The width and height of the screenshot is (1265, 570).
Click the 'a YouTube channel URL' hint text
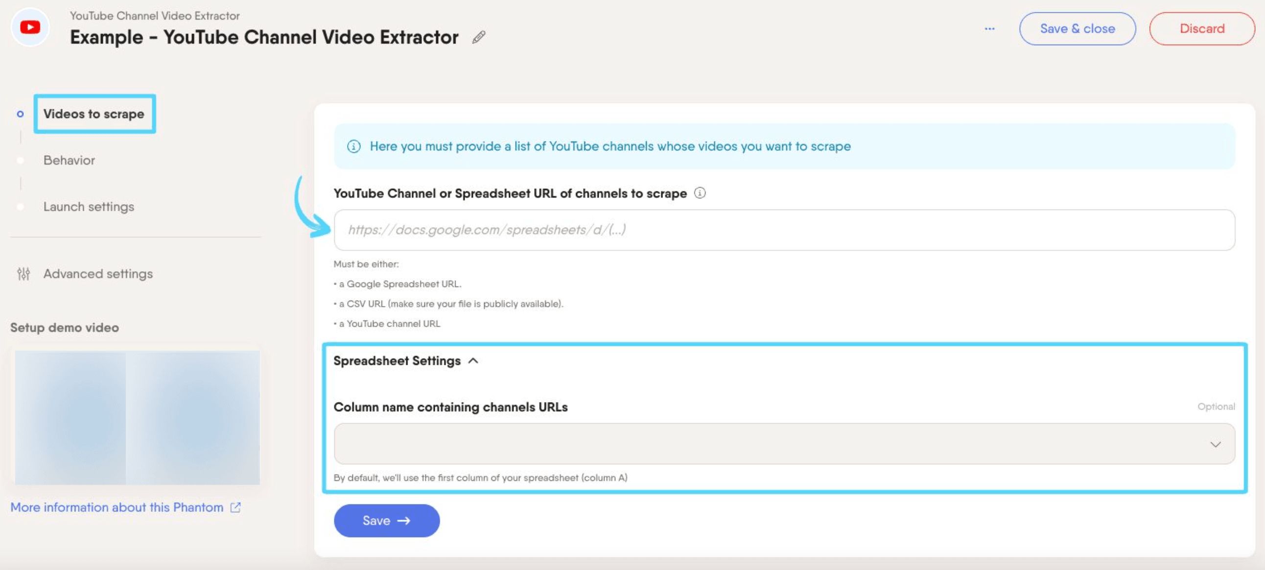point(387,323)
